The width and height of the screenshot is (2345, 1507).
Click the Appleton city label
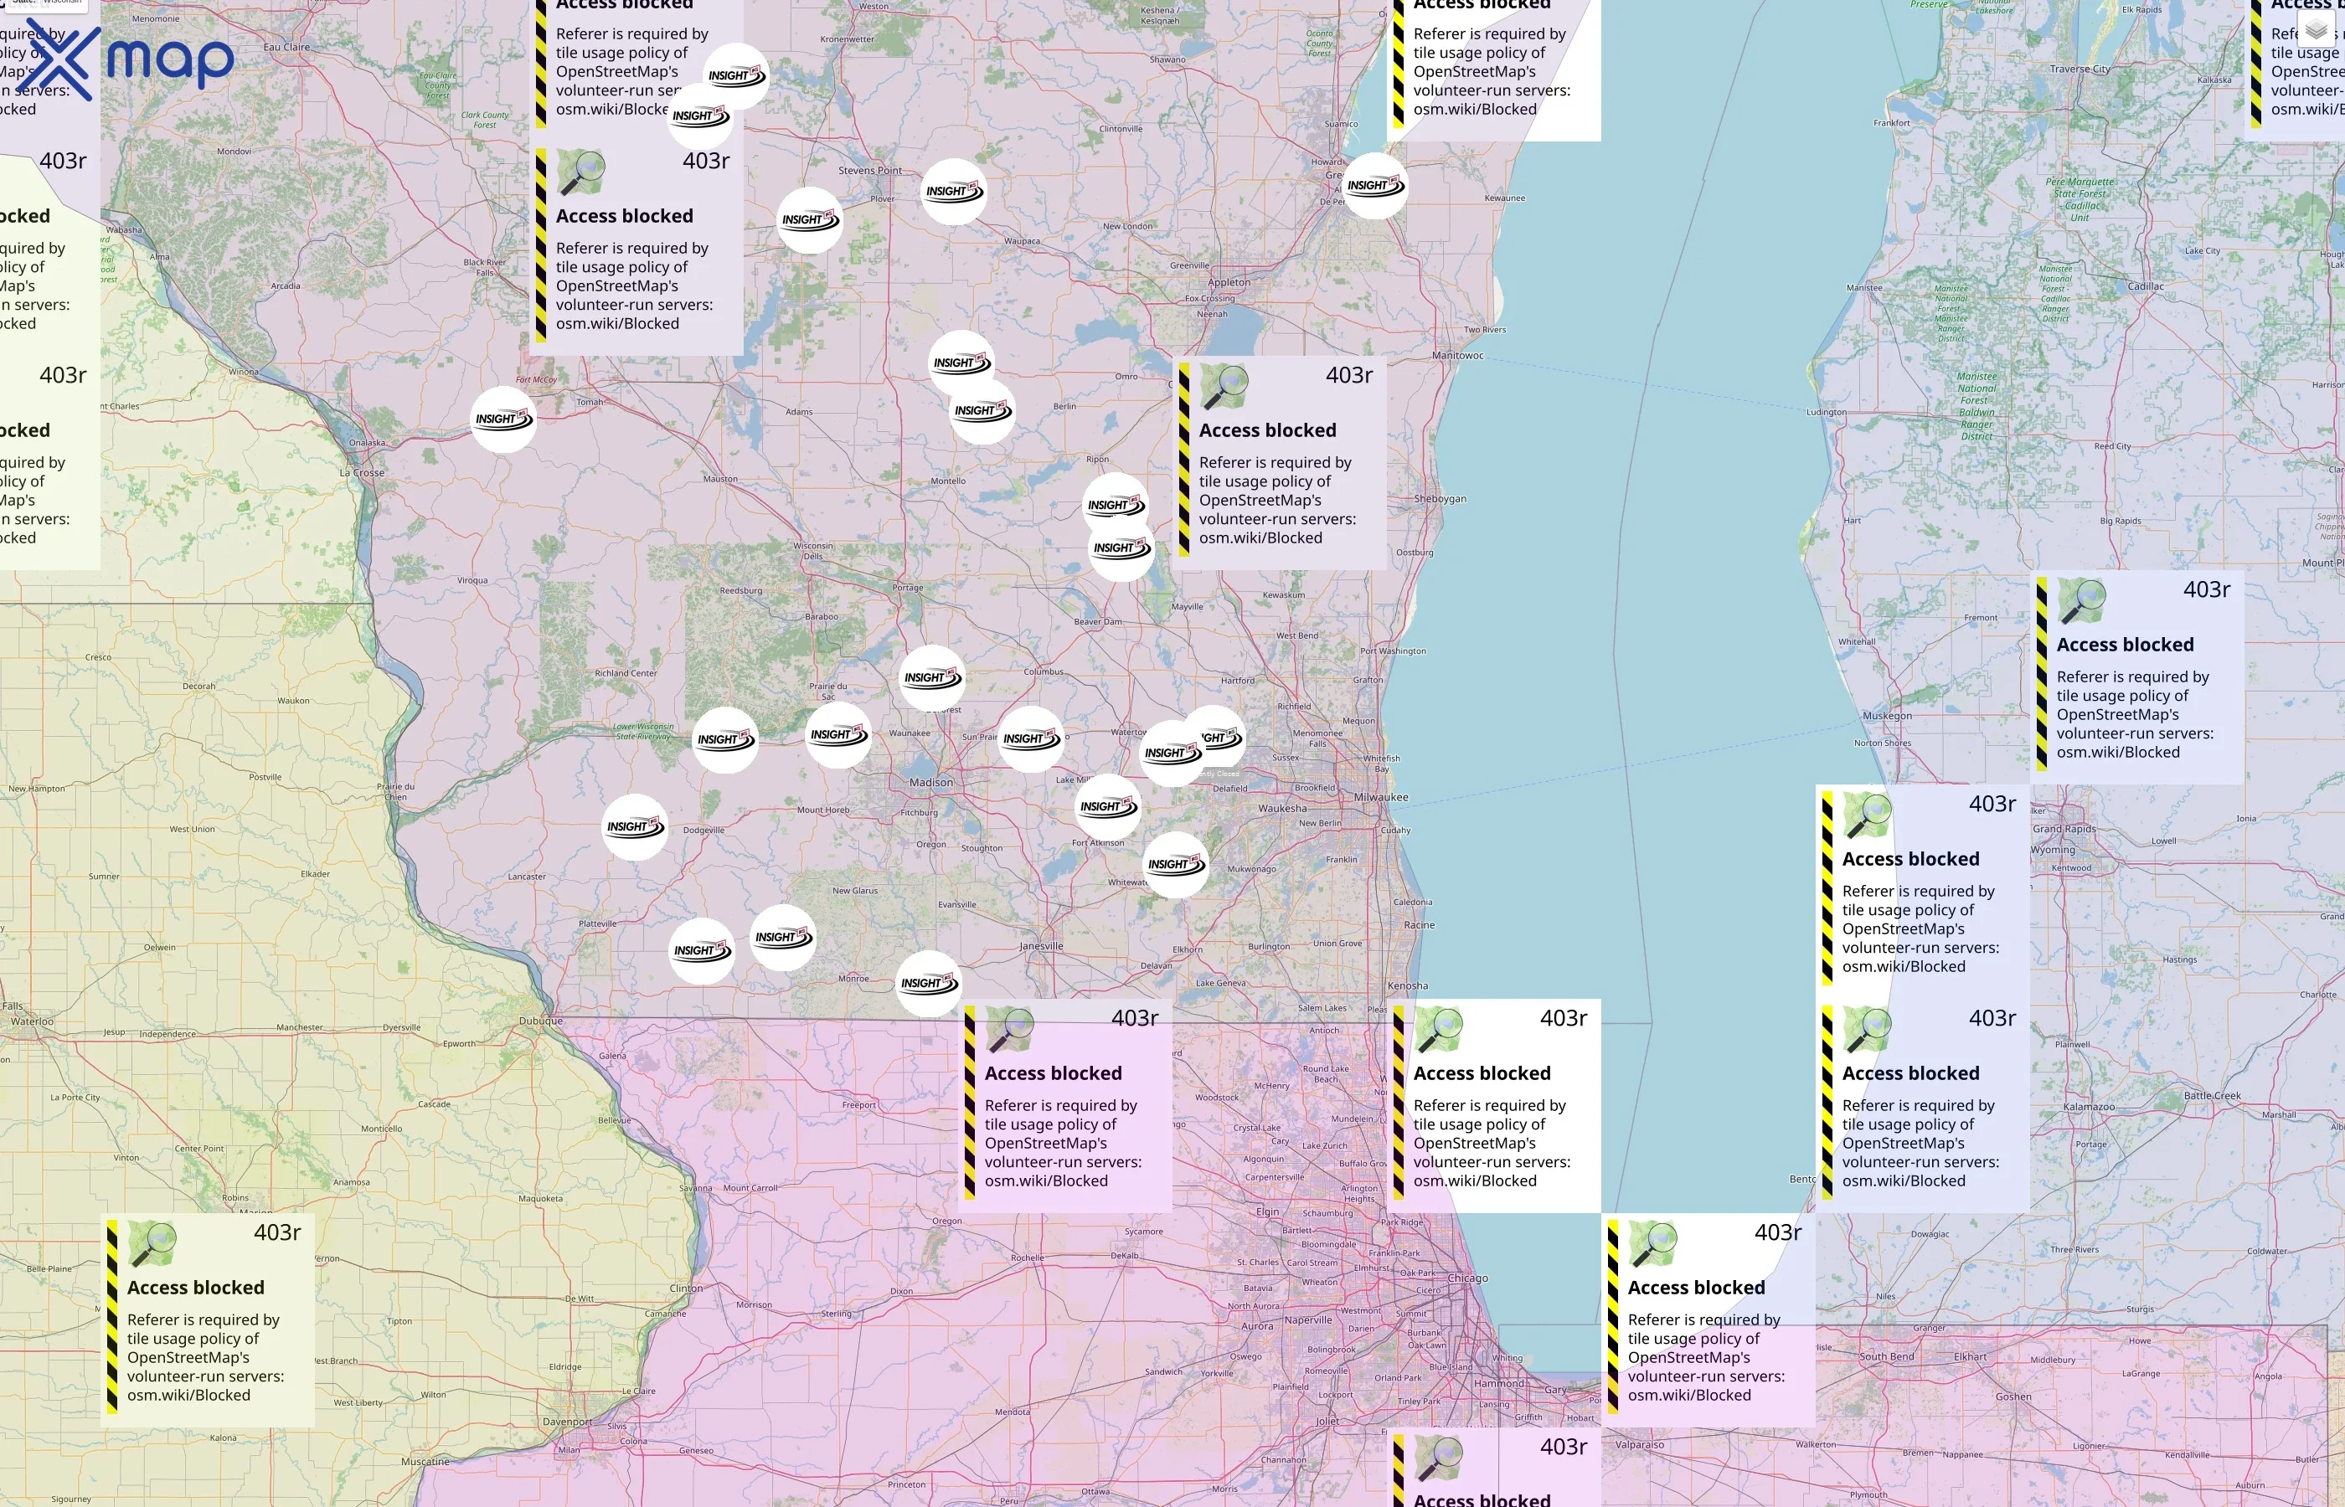1229,283
